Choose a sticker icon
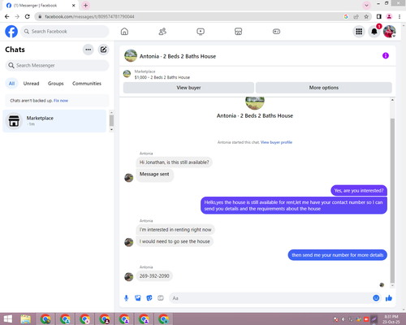The width and height of the screenshot is (406, 325). click(x=149, y=298)
